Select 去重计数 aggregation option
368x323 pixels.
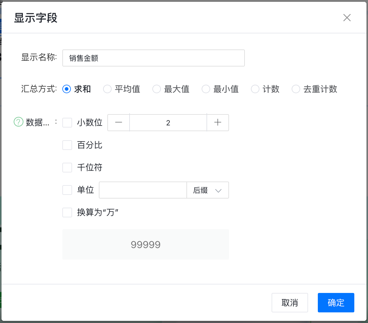pos(296,89)
